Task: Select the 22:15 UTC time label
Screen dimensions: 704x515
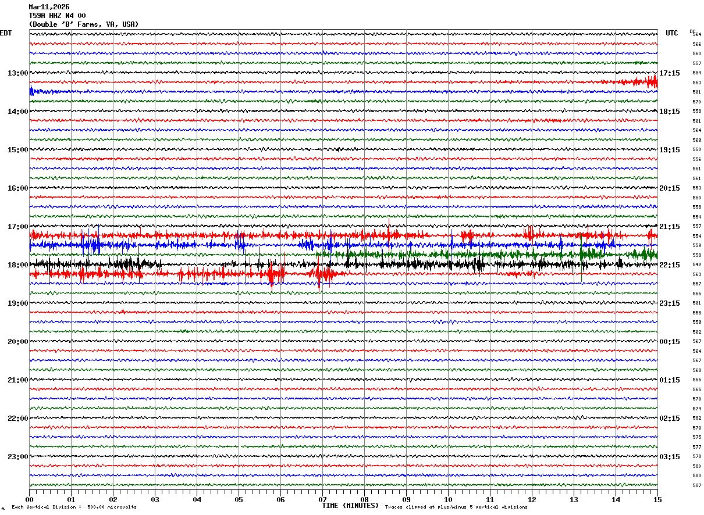Action: (669, 265)
